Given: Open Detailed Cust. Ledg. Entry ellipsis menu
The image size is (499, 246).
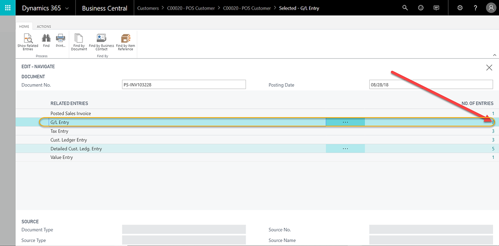Looking at the screenshot, I should coord(345,148).
